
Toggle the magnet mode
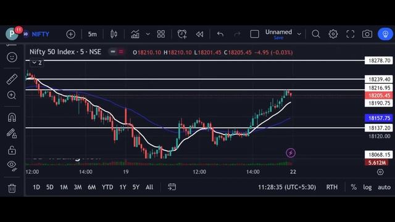pyautogui.click(x=12, y=117)
